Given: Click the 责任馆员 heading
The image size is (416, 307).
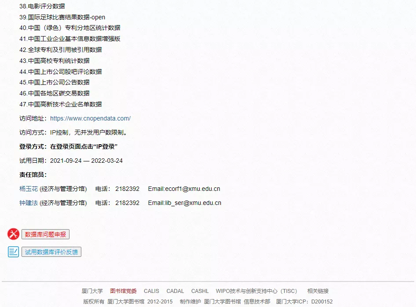Looking at the screenshot, I should point(33,175).
